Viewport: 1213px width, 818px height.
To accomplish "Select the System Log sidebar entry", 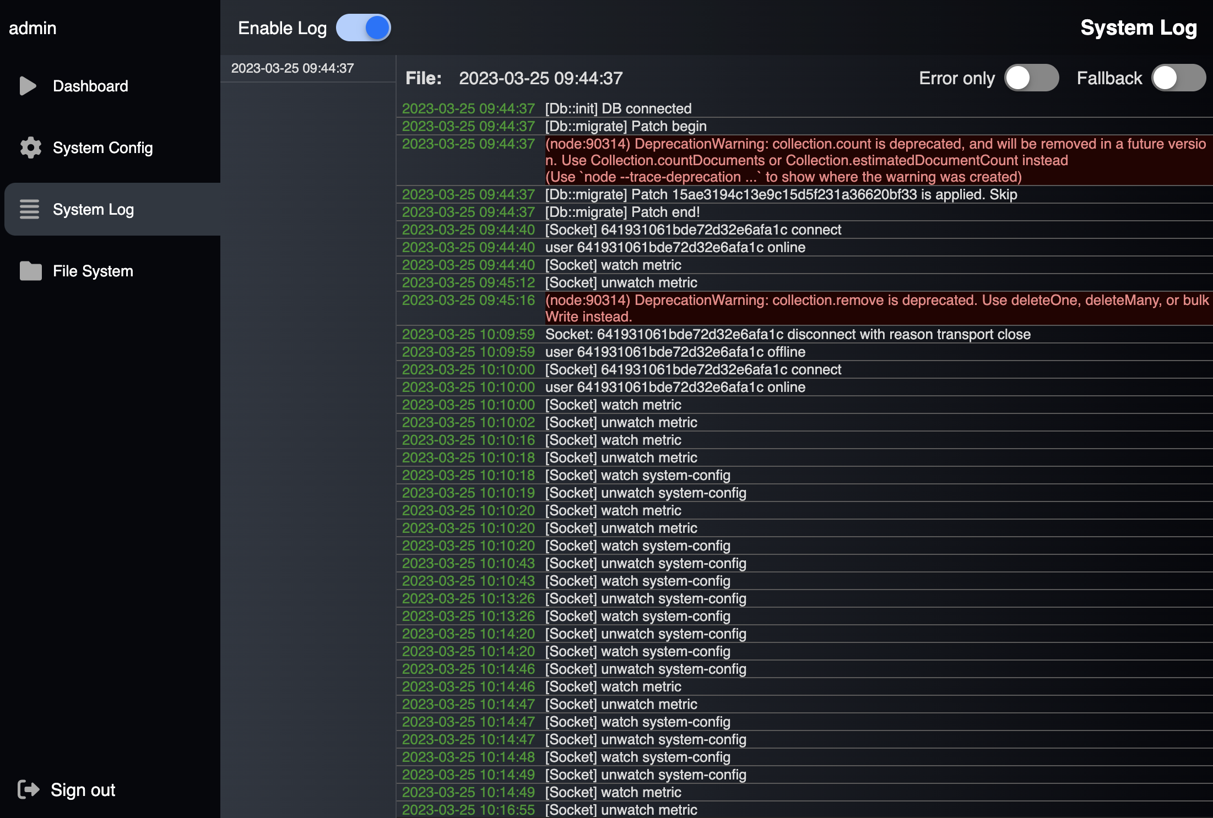I will point(93,209).
